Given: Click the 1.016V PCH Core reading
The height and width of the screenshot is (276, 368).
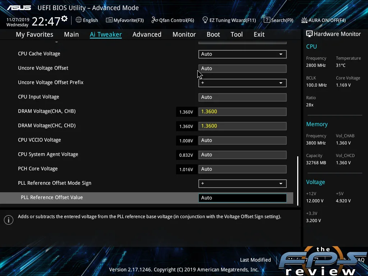Looking at the screenshot, I should [x=186, y=170].
